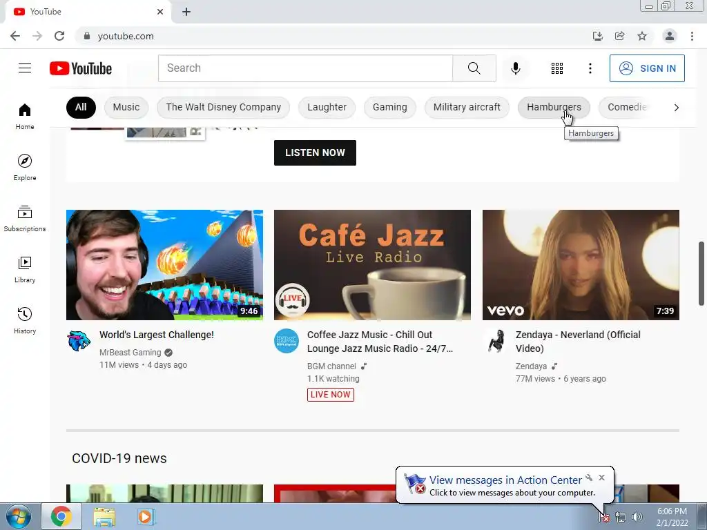Image resolution: width=707 pixels, height=530 pixels.
Task: Click the share page icon in address bar
Action: [620, 36]
